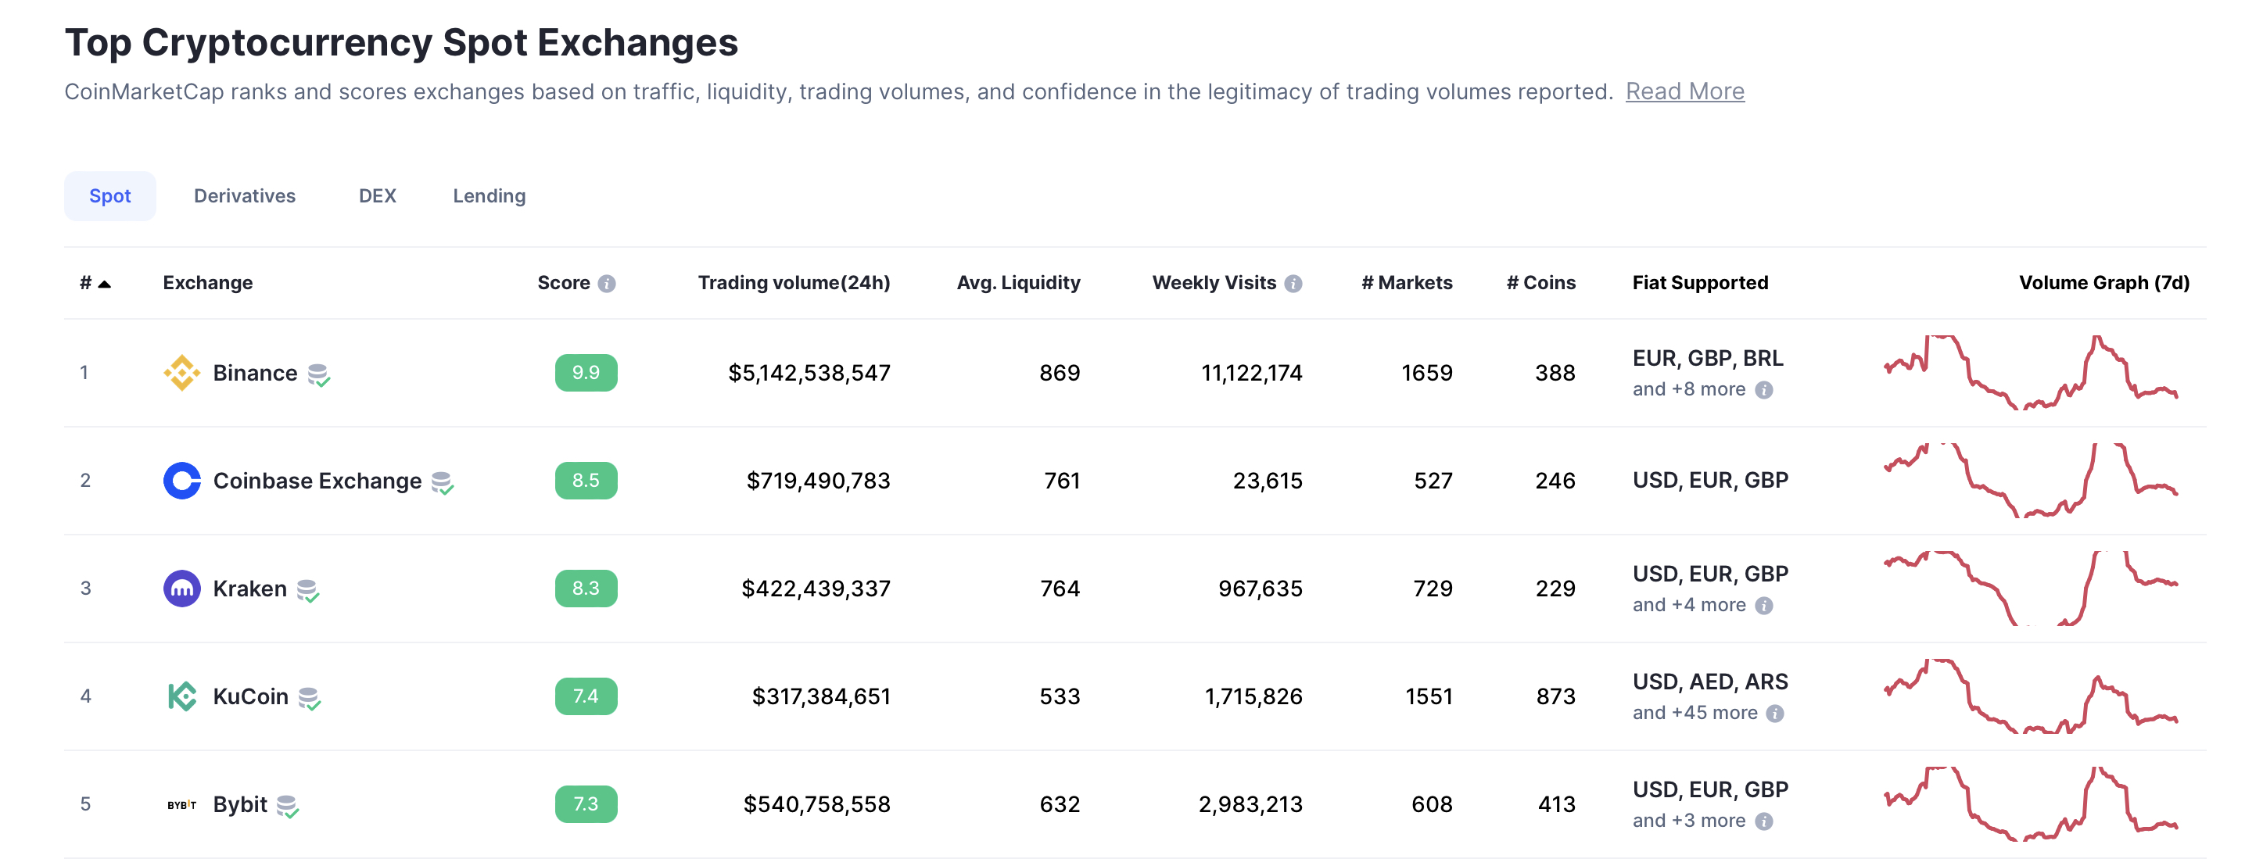Viewport: 2263px width, 866px height.
Task: Click info icon next to 'and +3 more'
Action: click(x=1764, y=822)
